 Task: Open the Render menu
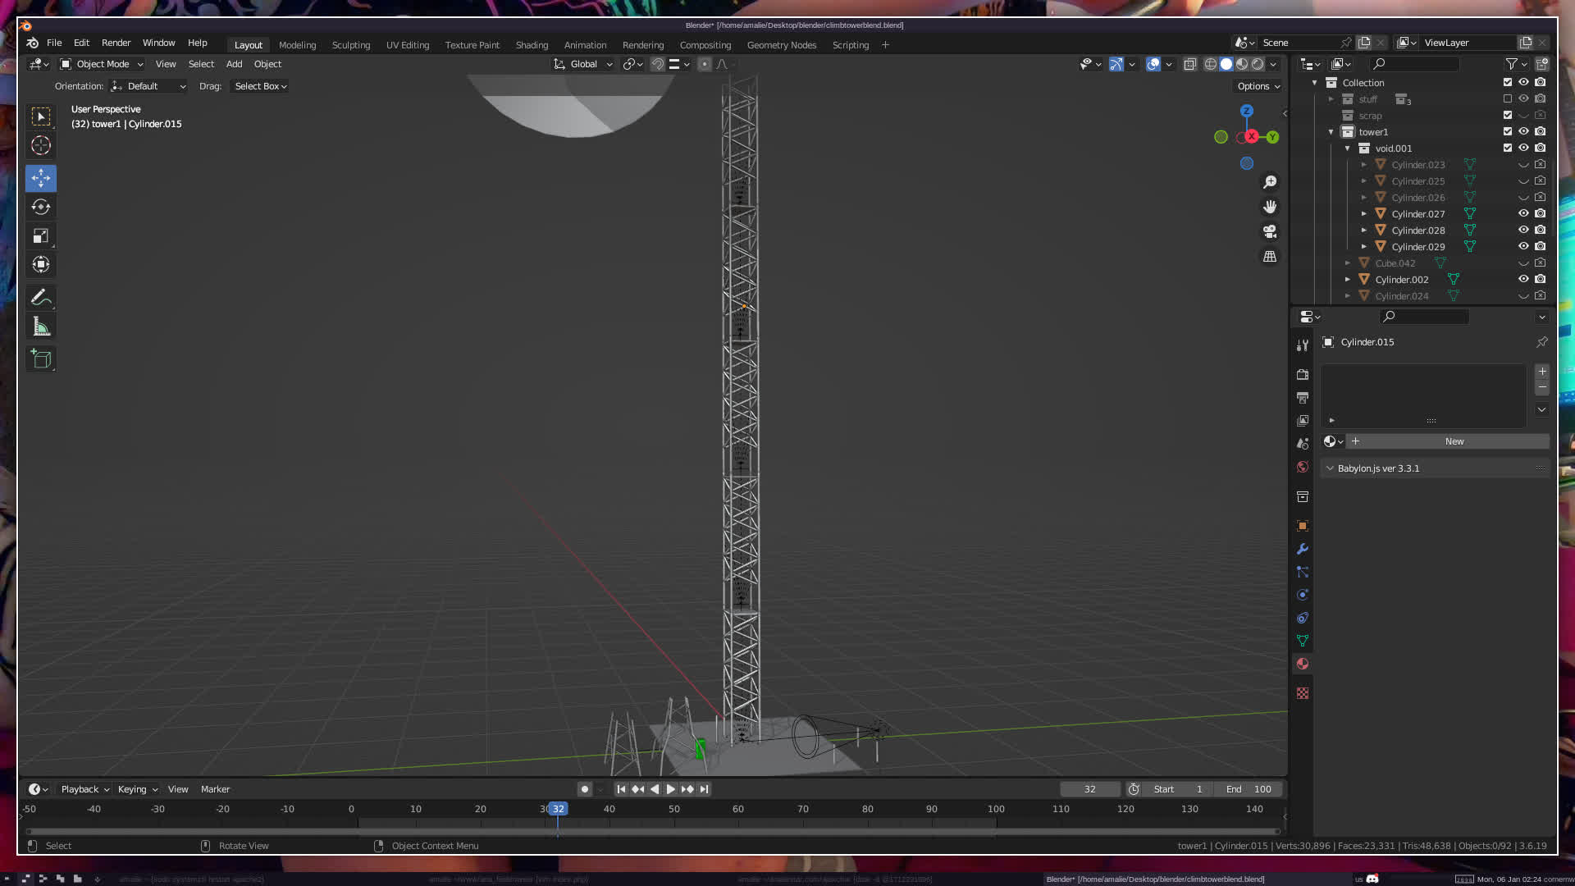pos(116,43)
